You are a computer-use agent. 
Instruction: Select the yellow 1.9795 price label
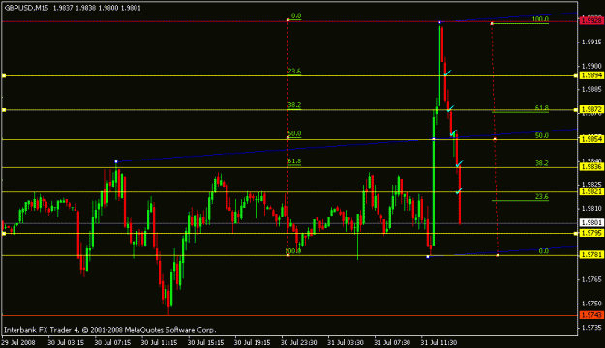591,233
